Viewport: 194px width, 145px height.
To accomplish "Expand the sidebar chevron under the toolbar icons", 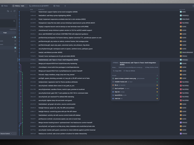I will click(15, 16).
